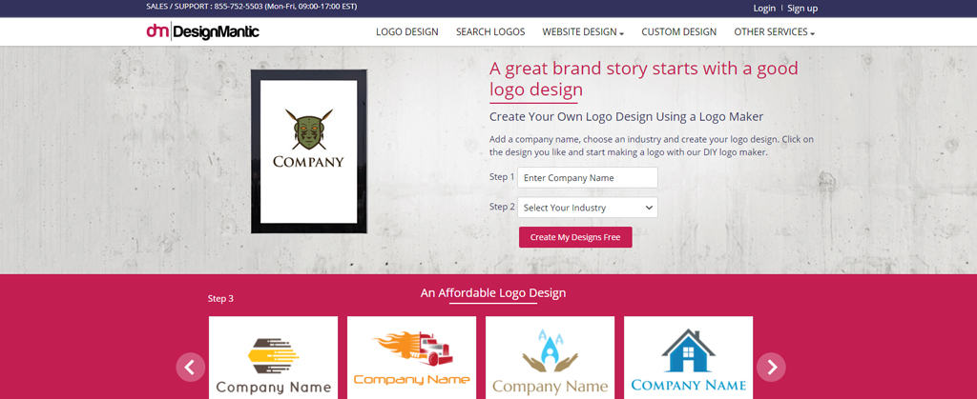The width and height of the screenshot is (977, 399).
Task: Click the DesignMantic logo icon
Action: [x=202, y=31]
